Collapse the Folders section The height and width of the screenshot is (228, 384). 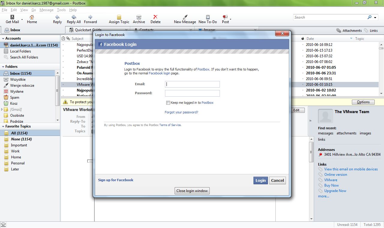point(3,67)
